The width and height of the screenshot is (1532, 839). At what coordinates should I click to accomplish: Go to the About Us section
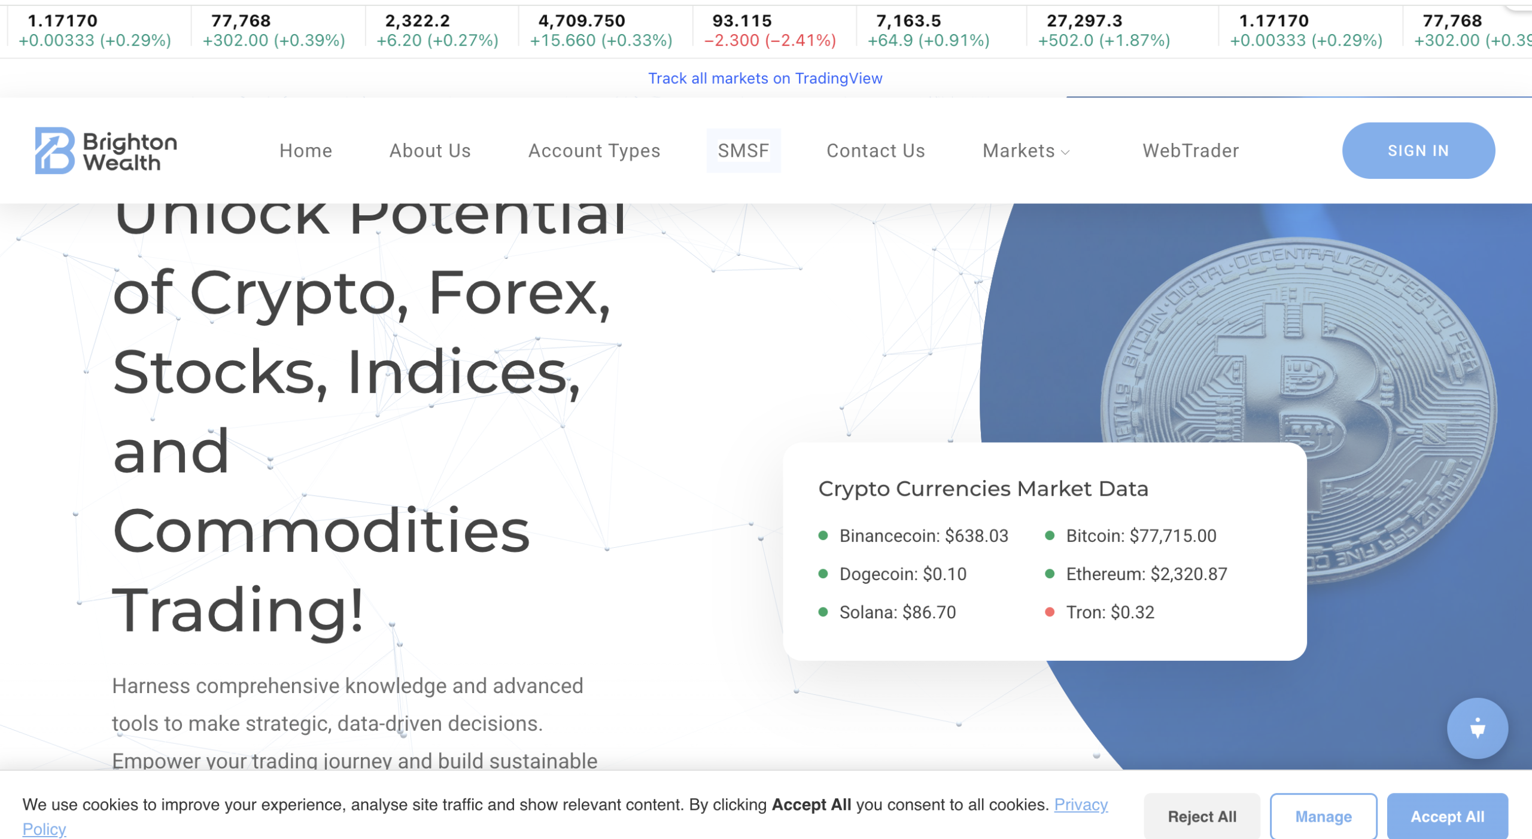430,151
